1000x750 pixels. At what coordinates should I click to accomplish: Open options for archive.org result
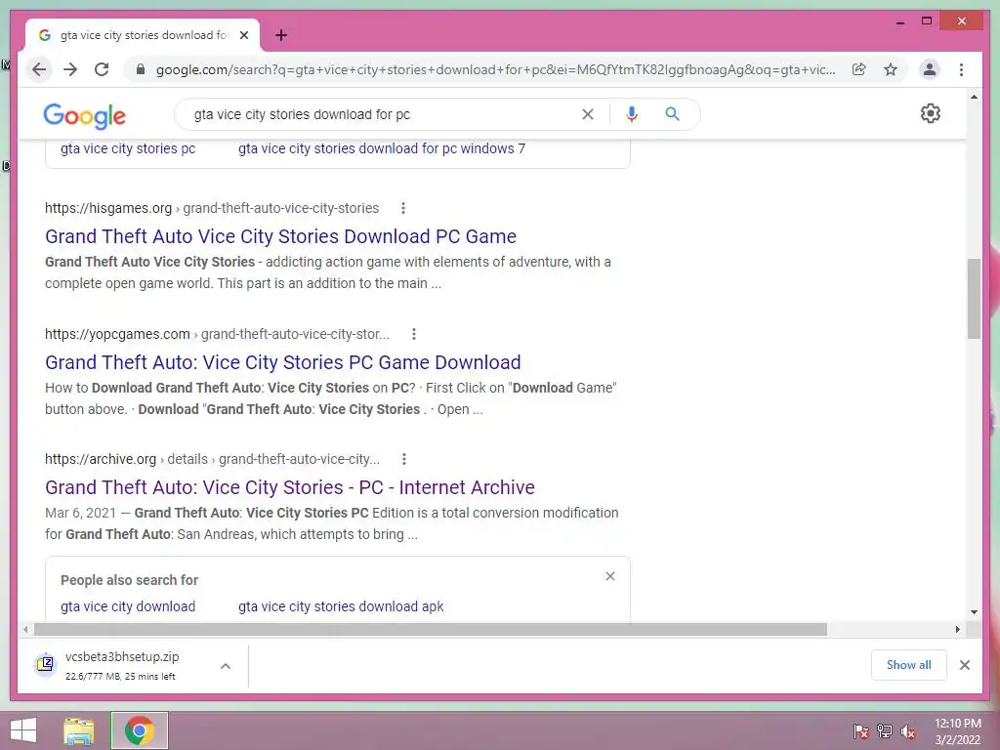pos(403,459)
